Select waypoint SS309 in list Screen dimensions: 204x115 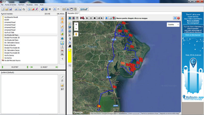click(7, 20)
